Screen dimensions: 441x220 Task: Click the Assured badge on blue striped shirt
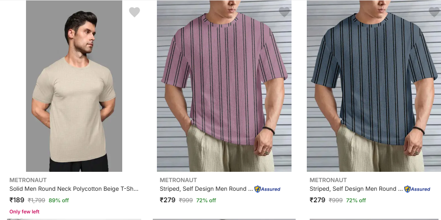pos(417,189)
